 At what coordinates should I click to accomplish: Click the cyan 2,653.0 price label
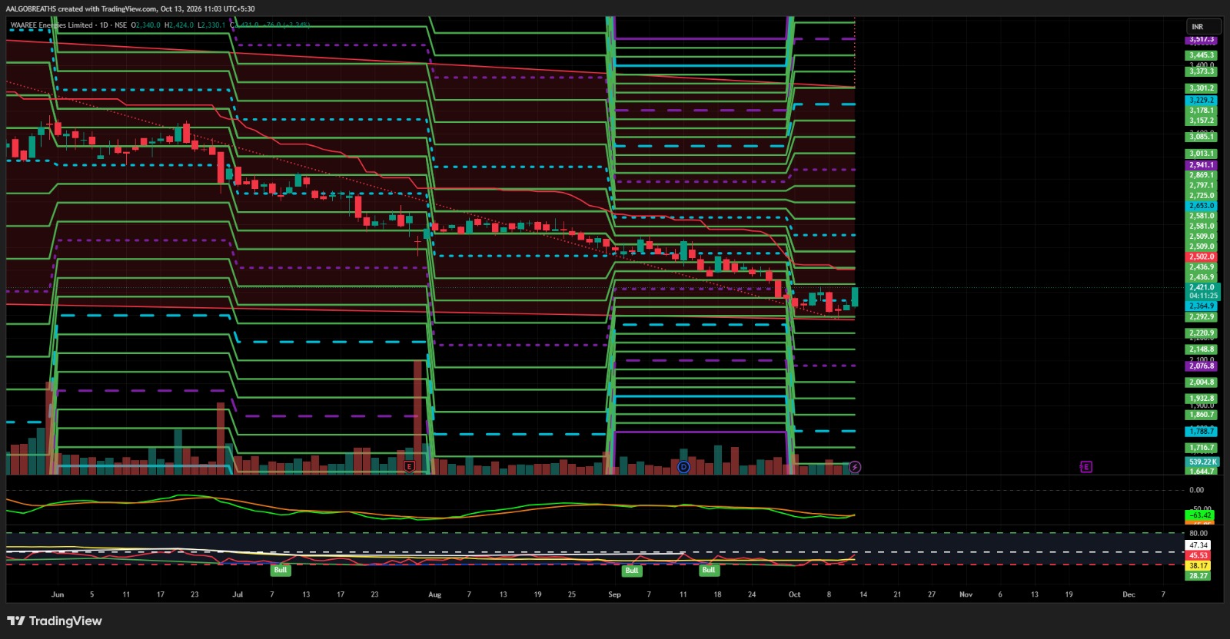pos(1202,205)
